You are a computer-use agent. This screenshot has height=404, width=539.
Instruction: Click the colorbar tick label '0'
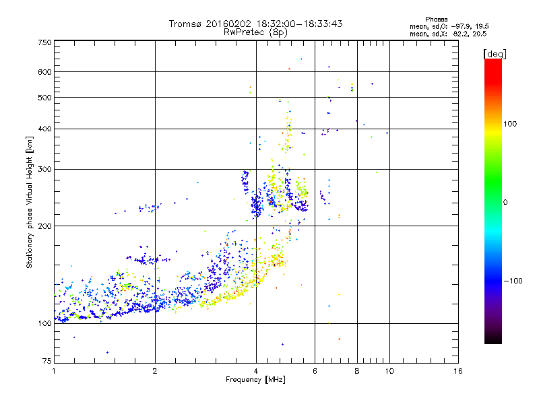coord(505,203)
